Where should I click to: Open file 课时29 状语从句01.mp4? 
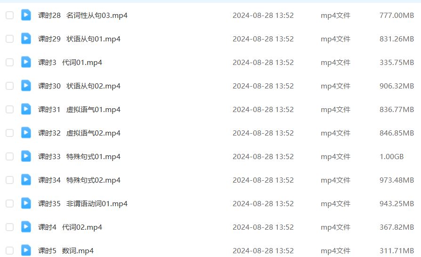tap(79, 39)
